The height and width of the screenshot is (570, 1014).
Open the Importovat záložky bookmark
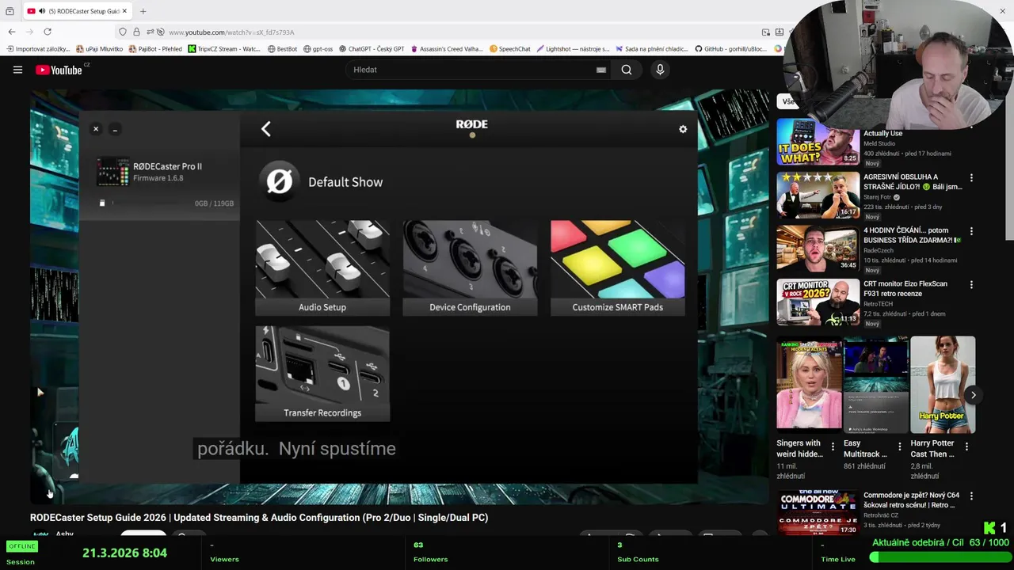(x=38, y=49)
